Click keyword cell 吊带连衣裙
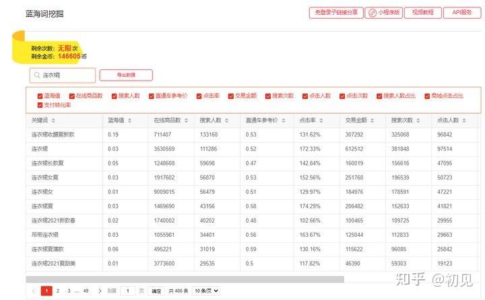The width and height of the screenshot is (485, 300). 45,235
